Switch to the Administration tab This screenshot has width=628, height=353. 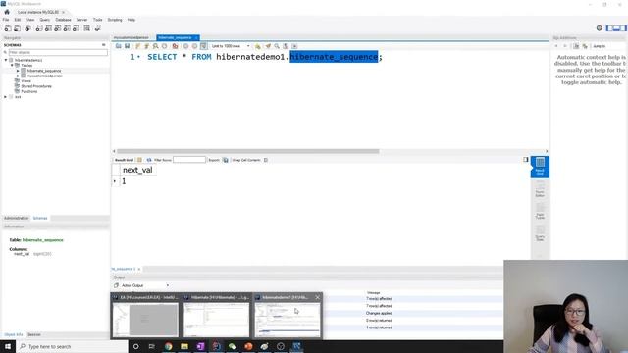16,218
